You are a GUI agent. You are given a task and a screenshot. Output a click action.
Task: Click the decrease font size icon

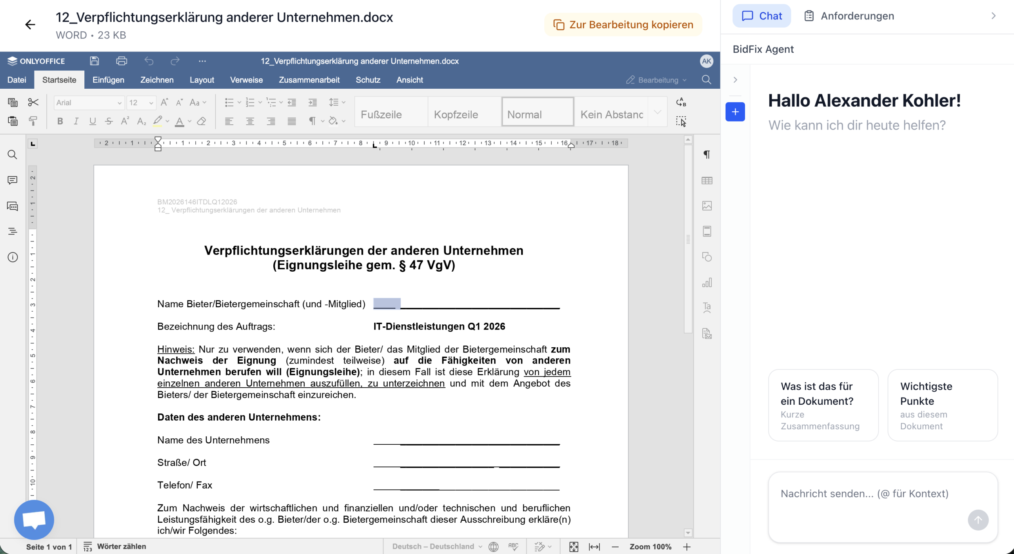pyautogui.click(x=179, y=103)
